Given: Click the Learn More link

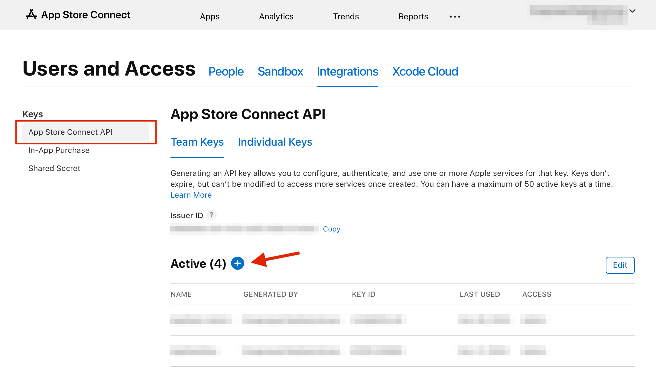Looking at the screenshot, I should pyautogui.click(x=191, y=195).
